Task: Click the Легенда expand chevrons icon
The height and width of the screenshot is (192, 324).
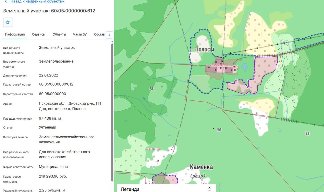Action: [209, 189]
